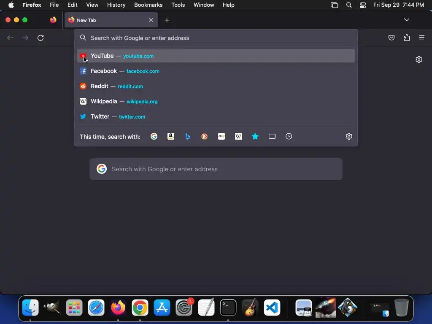This screenshot has width=432, height=324.
Task: Go forward one page
Action: point(25,38)
